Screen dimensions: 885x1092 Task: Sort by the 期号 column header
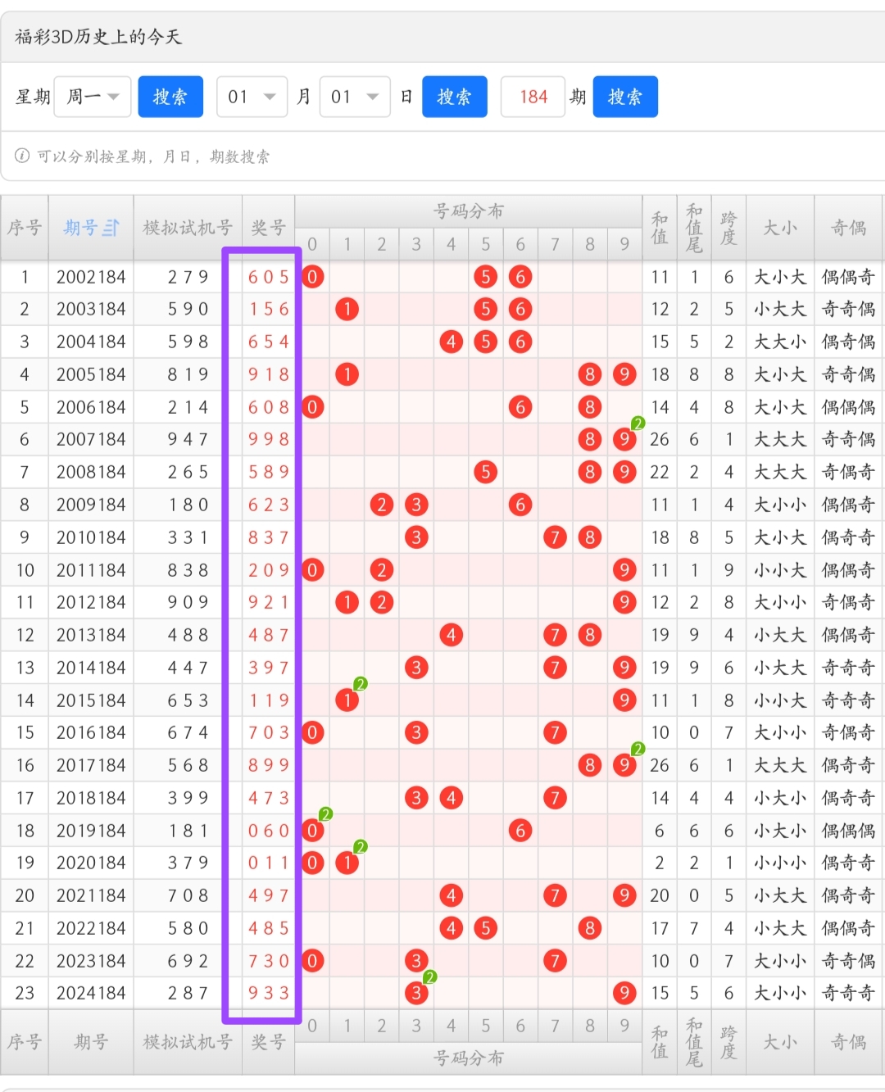91,228
